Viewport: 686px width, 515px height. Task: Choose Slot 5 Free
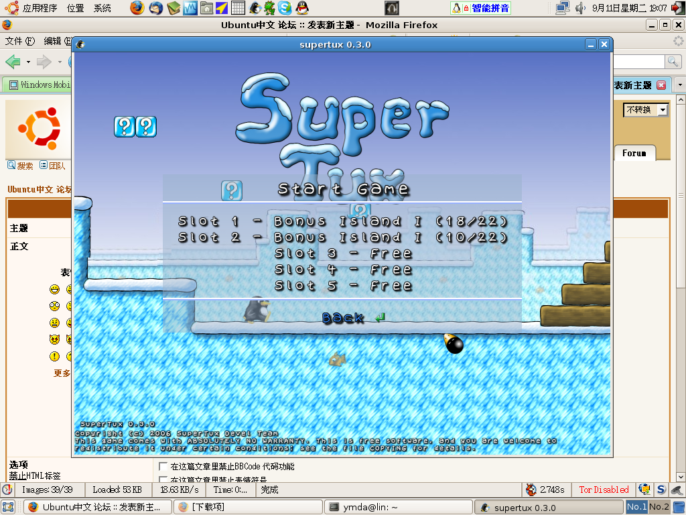[342, 286]
